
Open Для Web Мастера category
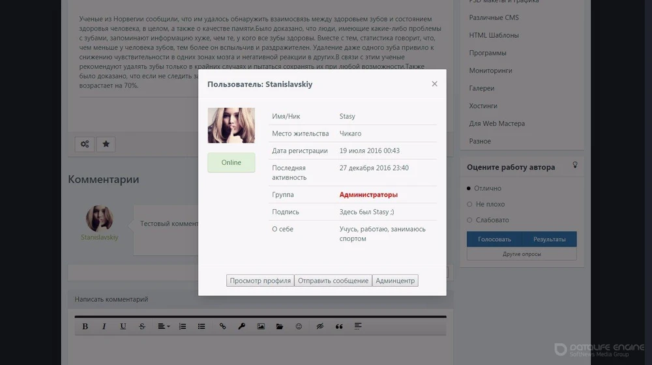point(497,123)
